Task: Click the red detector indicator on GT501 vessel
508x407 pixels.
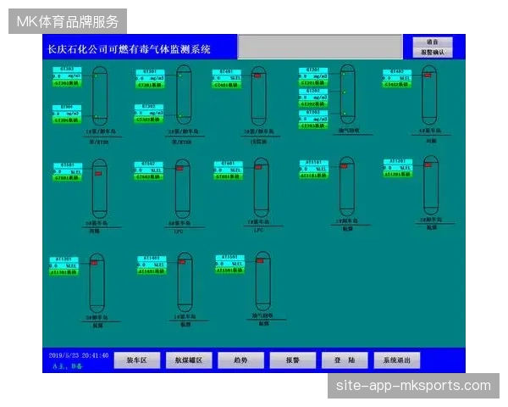Action: (98, 174)
